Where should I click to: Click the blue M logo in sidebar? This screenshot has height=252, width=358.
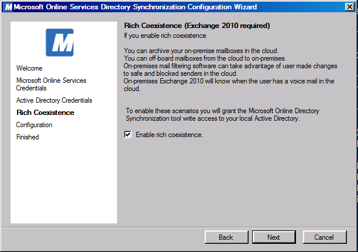60,43
